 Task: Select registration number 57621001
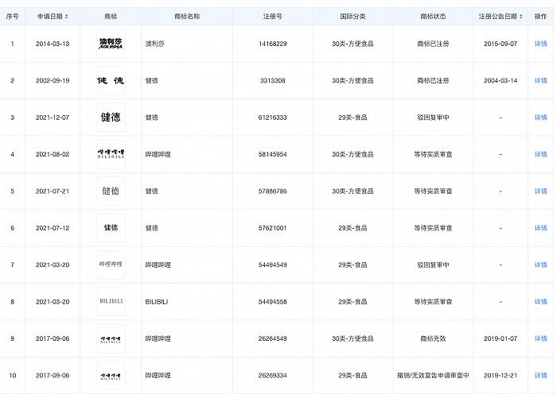(x=272, y=228)
